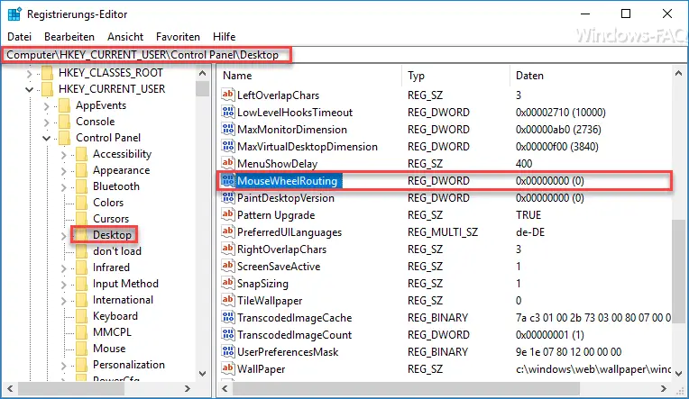Image resolution: width=689 pixels, height=399 pixels.
Task: Expand the HKEY_CLASSES_ROOT node
Action: click(x=30, y=73)
